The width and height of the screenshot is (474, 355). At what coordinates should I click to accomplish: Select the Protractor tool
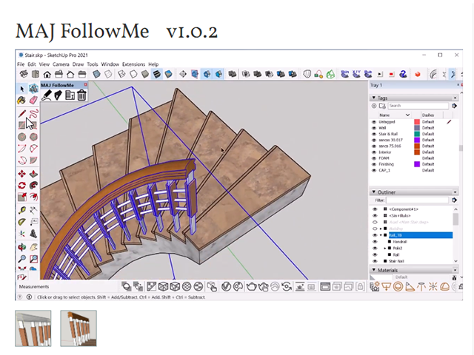pyautogui.click(x=21, y=222)
